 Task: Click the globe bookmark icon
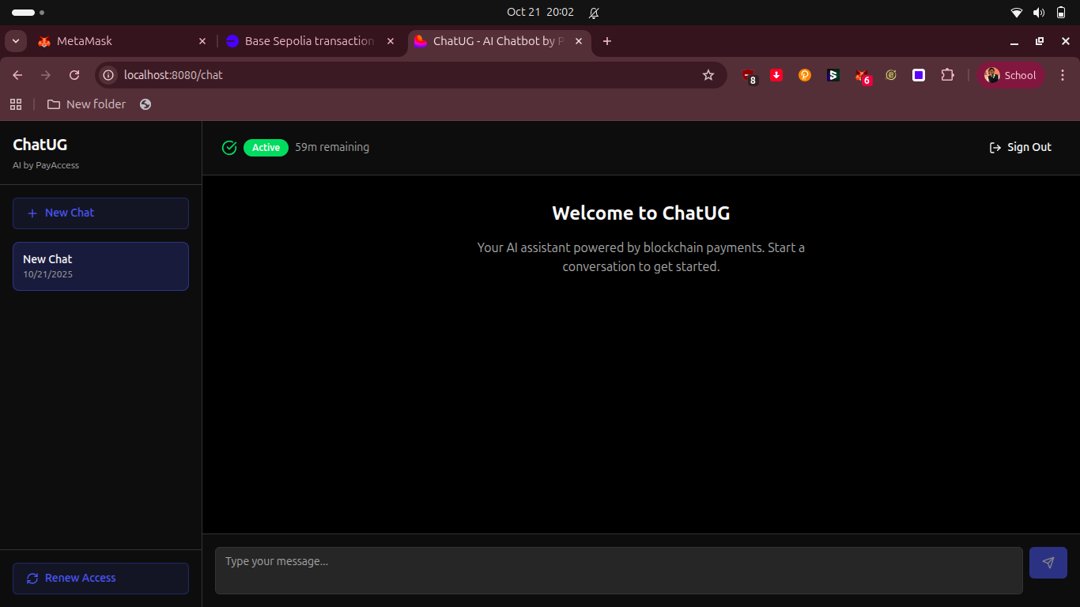145,104
